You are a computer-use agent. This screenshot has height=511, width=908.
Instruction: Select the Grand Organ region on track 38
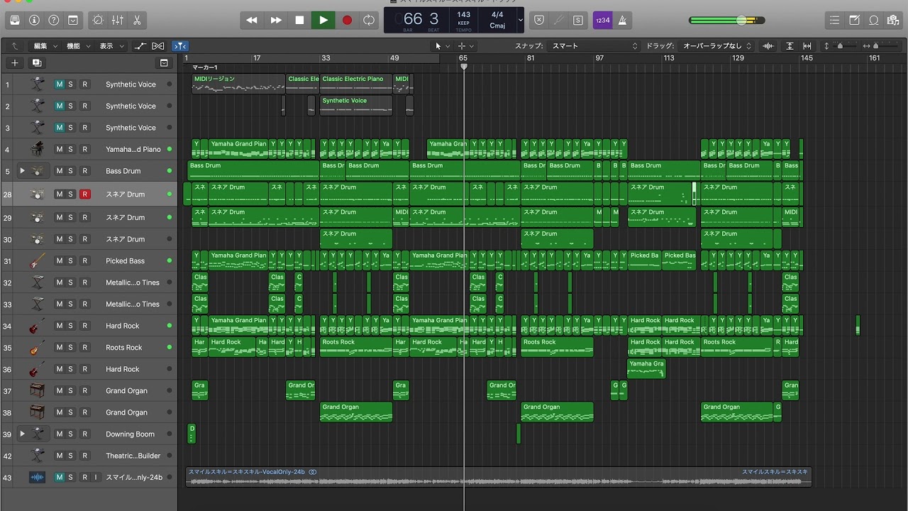point(355,412)
